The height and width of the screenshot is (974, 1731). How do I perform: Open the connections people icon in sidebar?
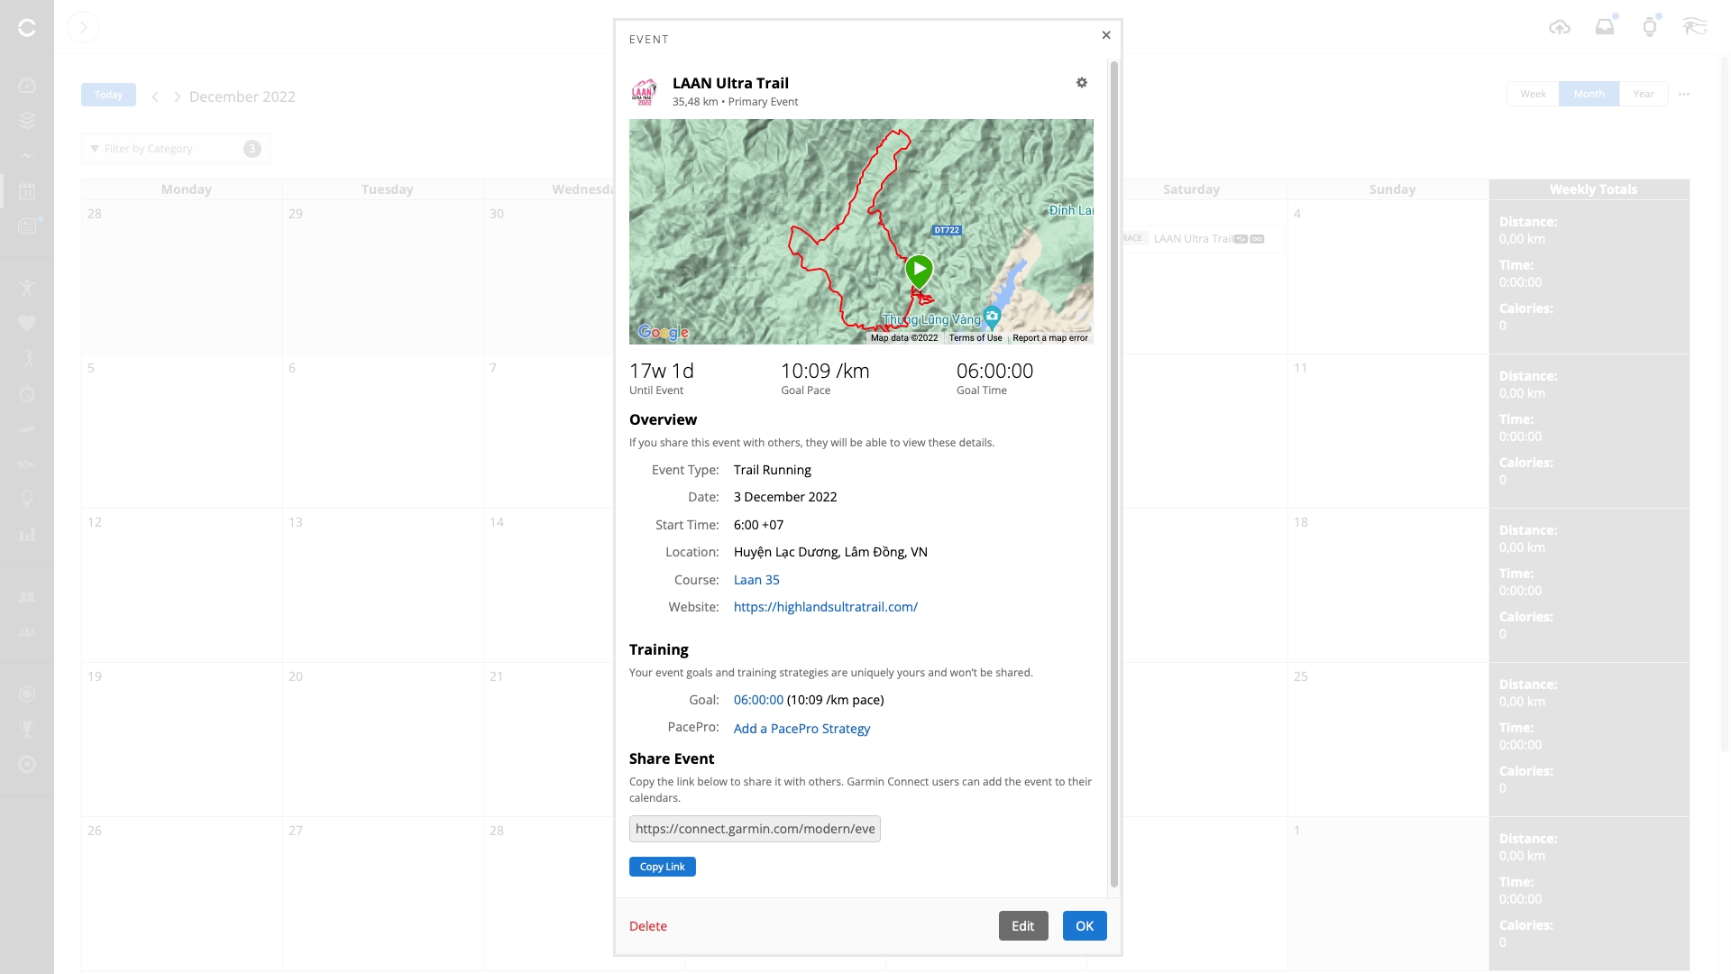point(27,597)
